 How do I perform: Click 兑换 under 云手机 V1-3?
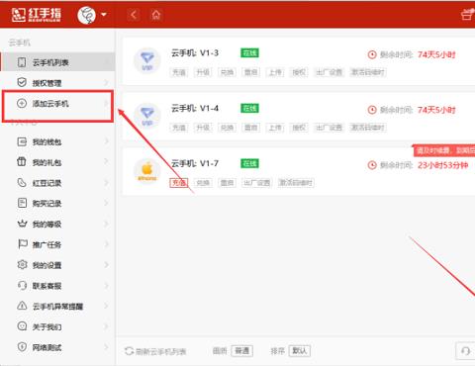pos(227,72)
